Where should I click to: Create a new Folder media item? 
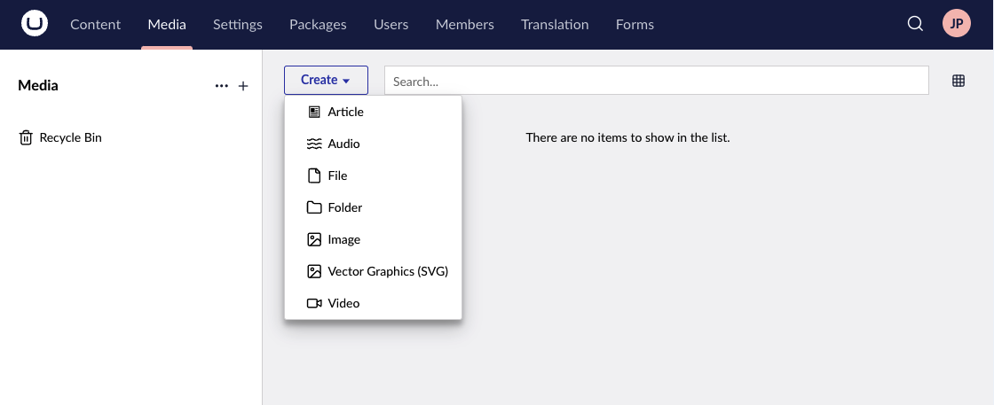pyautogui.click(x=344, y=207)
